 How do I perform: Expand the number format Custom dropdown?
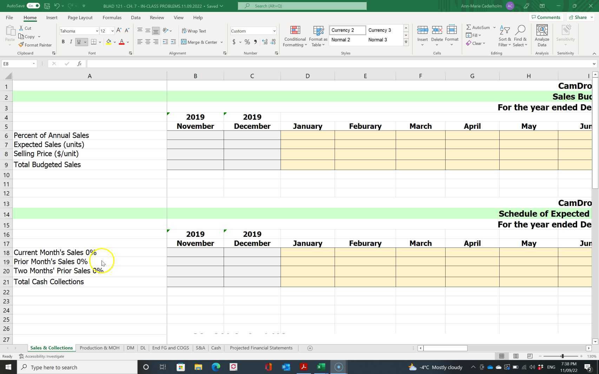click(x=274, y=31)
